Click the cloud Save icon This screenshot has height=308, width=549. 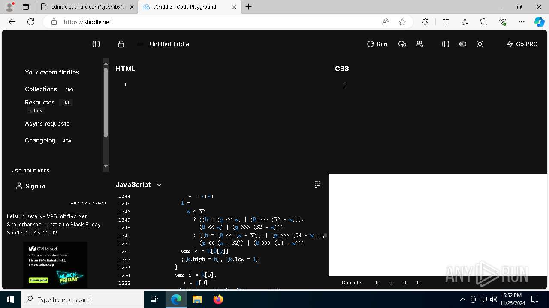(x=402, y=44)
